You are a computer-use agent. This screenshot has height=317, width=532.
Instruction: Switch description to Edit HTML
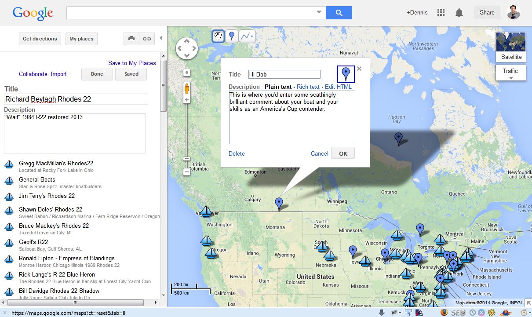pos(338,87)
